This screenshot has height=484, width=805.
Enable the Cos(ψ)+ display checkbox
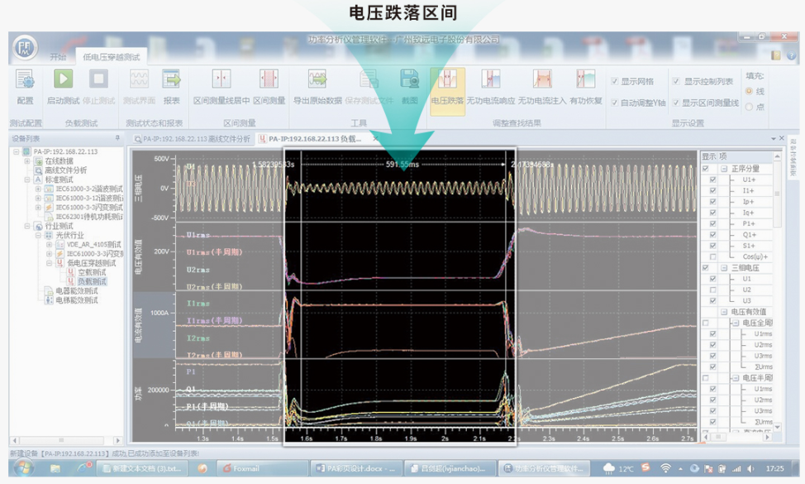[x=712, y=256]
